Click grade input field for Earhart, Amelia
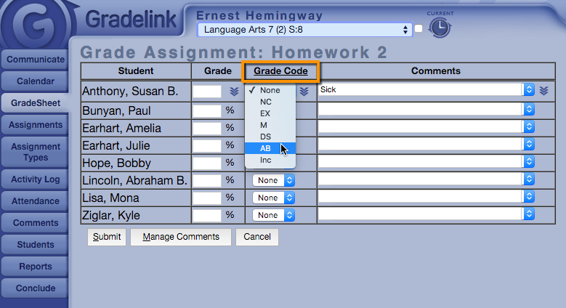This screenshot has width=566, height=308. 206,128
